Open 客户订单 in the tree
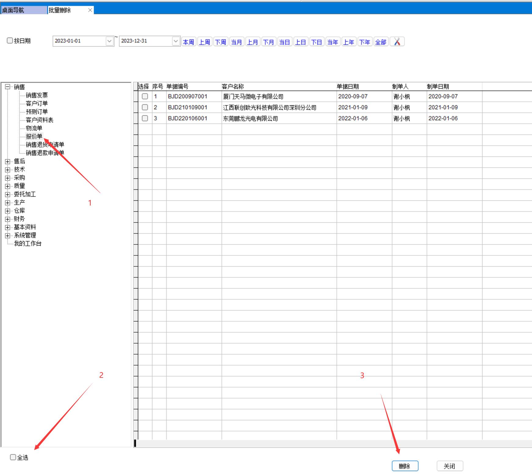This screenshot has height=476, width=532. 37,103
